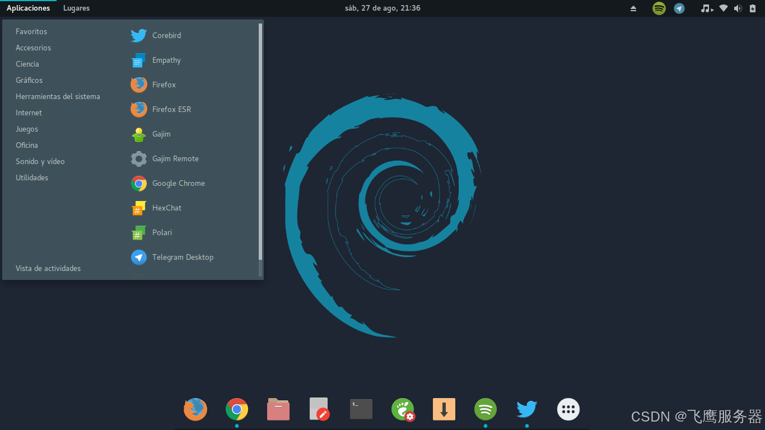The height and width of the screenshot is (430, 765).
Task: Click the Firefox icon in the dock
Action: click(195, 409)
